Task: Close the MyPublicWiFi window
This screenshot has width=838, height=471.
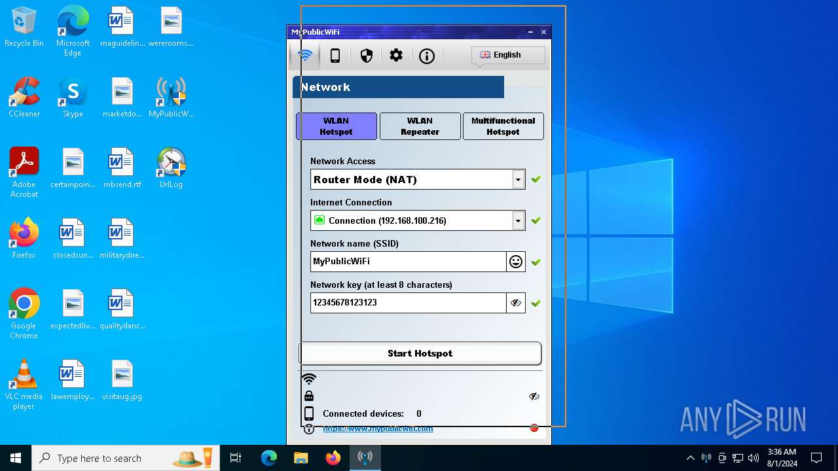Action: 543,32
